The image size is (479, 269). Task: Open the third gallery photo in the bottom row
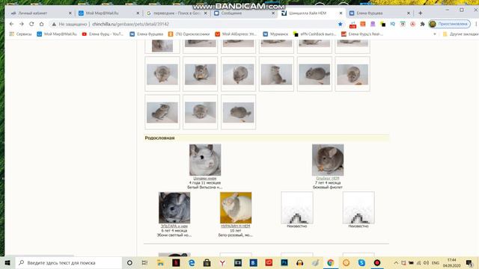(x=238, y=112)
